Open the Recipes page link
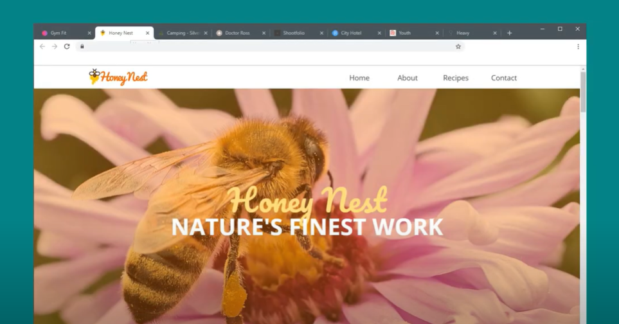619x324 pixels. (456, 78)
